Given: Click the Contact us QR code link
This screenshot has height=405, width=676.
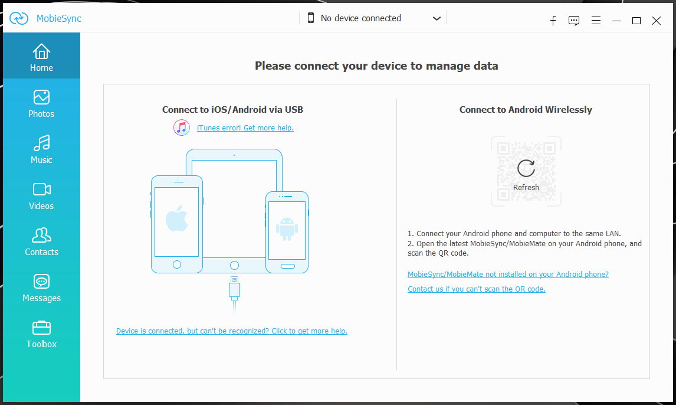Looking at the screenshot, I should tap(477, 289).
